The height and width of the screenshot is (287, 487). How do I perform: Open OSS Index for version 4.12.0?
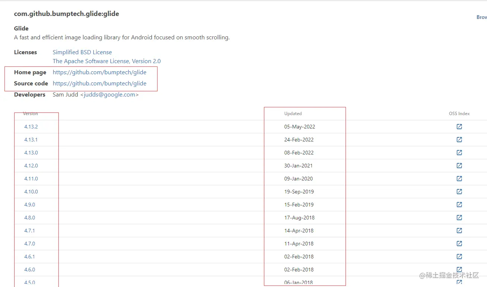(x=459, y=166)
